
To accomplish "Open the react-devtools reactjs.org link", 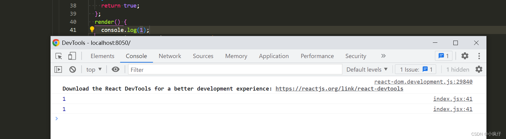I will [x=339, y=89].
